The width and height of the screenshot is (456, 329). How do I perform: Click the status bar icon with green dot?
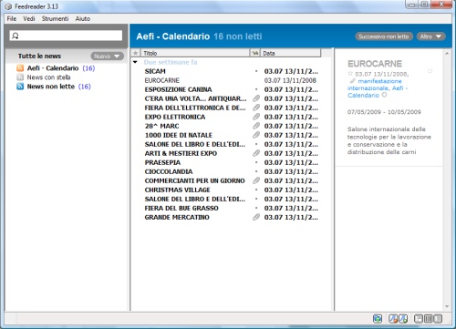click(x=403, y=319)
